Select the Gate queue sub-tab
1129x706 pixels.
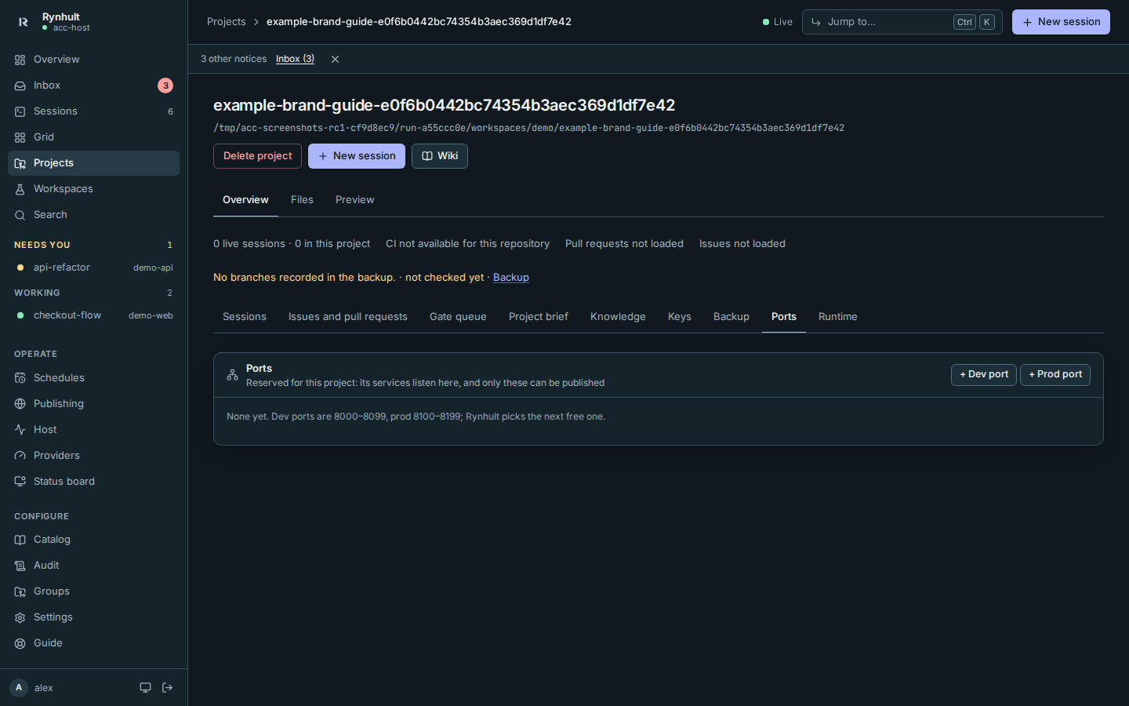click(458, 317)
